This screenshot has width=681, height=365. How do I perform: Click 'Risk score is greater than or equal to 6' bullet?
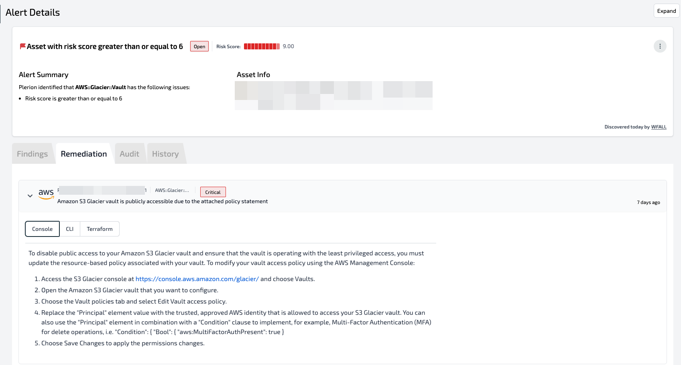(x=73, y=98)
